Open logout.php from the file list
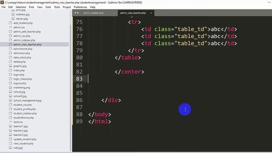This screenshot has width=272, height=153. pyautogui.click(x=20, y=83)
